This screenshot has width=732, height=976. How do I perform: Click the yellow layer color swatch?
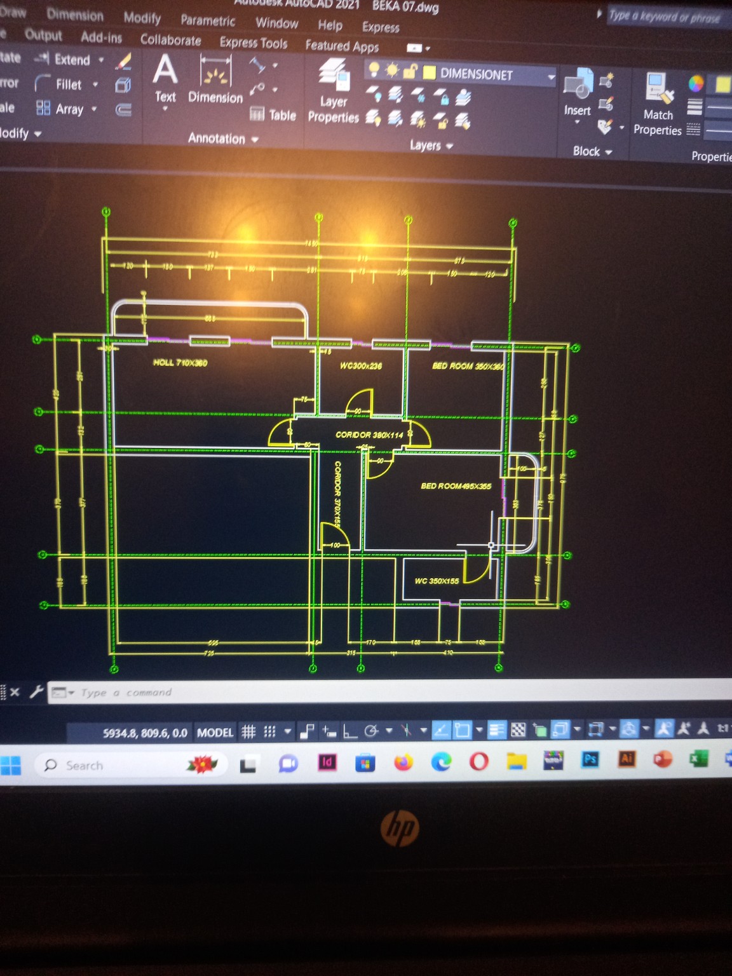coord(430,72)
